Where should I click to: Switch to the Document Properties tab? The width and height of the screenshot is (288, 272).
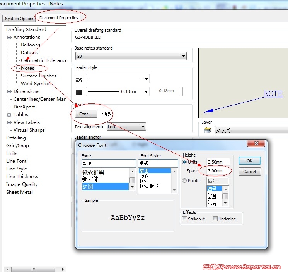[59, 18]
